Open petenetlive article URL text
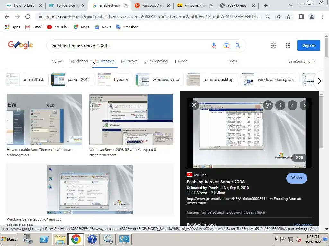 coord(244,201)
